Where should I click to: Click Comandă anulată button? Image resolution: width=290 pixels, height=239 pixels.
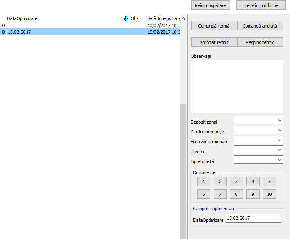click(260, 26)
